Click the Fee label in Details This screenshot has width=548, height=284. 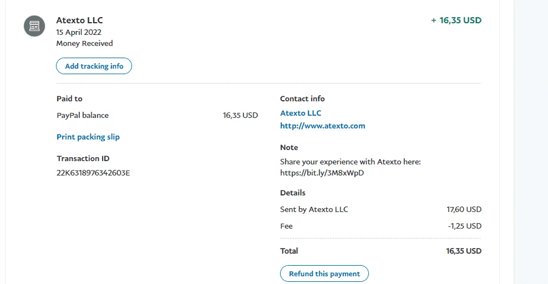pyautogui.click(x=286, y=226)
